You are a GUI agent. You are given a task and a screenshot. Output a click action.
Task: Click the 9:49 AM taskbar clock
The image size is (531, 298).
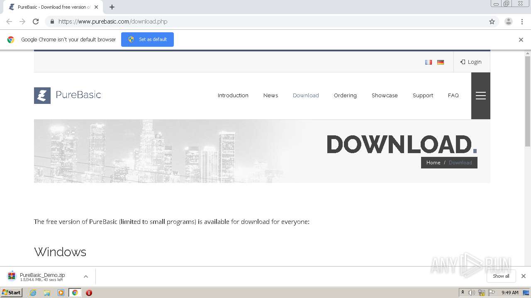click(510, 293)
